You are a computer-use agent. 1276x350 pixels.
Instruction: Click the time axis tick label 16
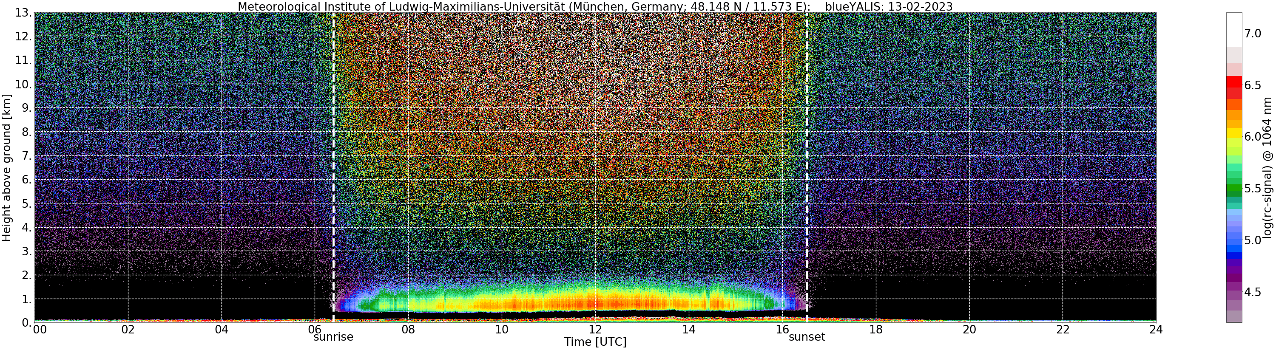pos(782,330)
